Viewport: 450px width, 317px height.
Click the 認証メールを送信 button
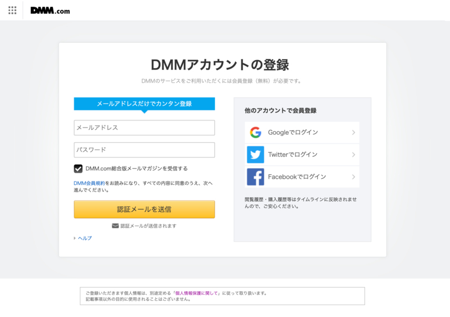[x=145, y=209]
